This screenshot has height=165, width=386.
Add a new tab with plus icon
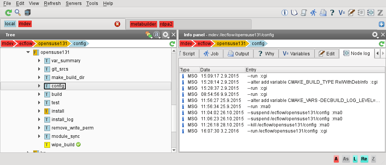(381, 24)
